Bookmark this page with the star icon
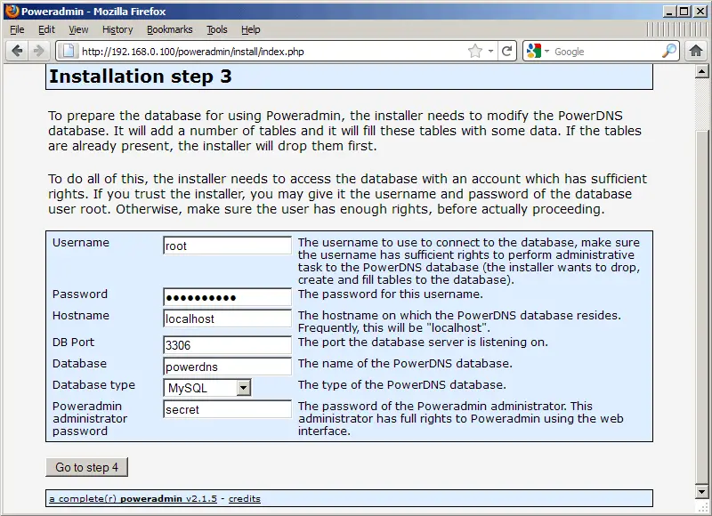This screenshot has height=516, width=712. (x=475, y=51)
